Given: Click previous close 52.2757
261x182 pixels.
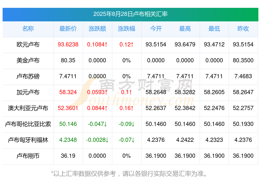Looking at the screenshot, I should tap(243, 108).
